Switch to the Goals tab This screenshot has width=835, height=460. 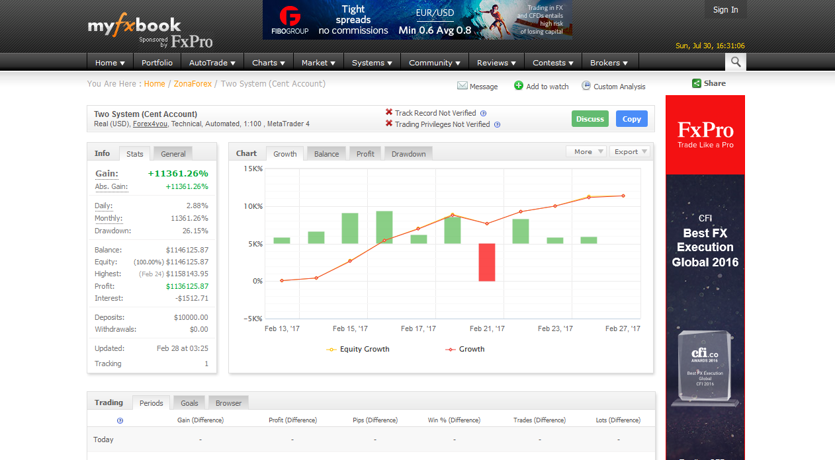[x=189, y=402]
